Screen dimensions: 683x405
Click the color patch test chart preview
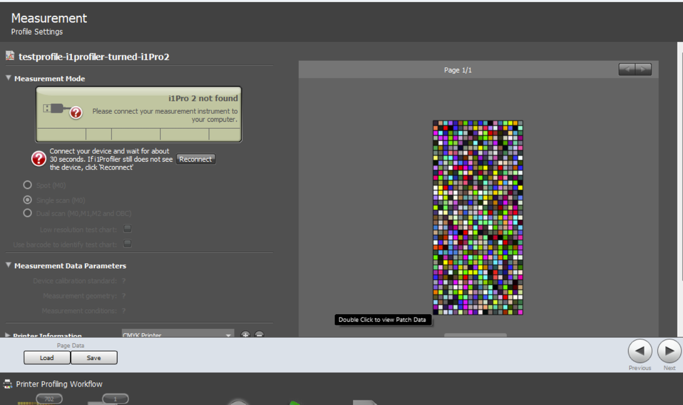point(478,218)
